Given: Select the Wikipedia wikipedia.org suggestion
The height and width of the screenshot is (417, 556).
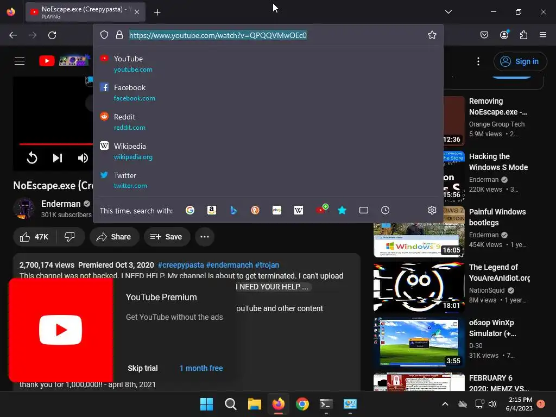Looking at the screenshot, I should (x=268, y=151).
